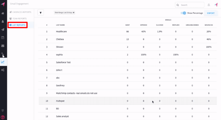Open List Reports tab
The height and width of the screenshot is (120, 221).
coord(17,25)
